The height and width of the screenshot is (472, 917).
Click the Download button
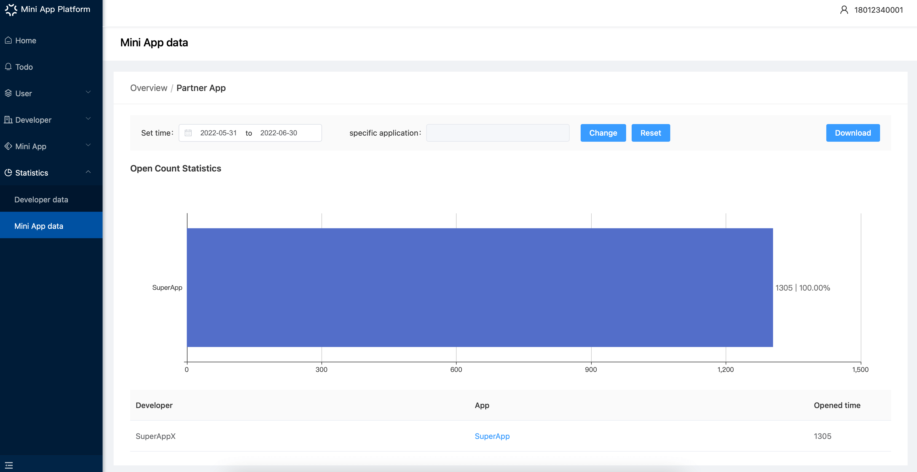852,133
